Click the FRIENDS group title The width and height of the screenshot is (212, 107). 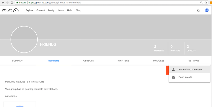[x=48, y=44]
